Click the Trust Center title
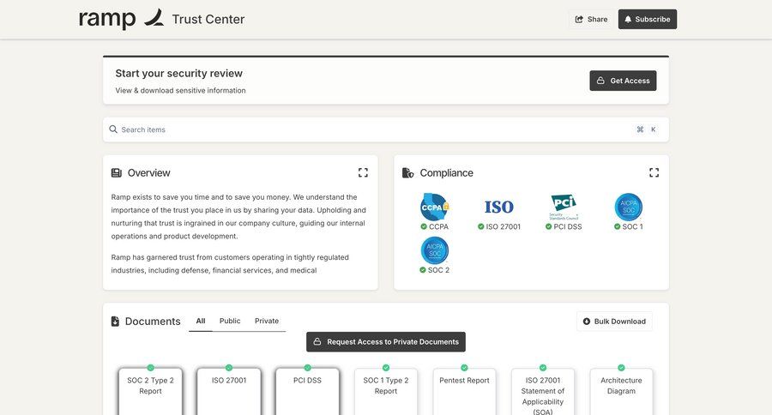 208,19
